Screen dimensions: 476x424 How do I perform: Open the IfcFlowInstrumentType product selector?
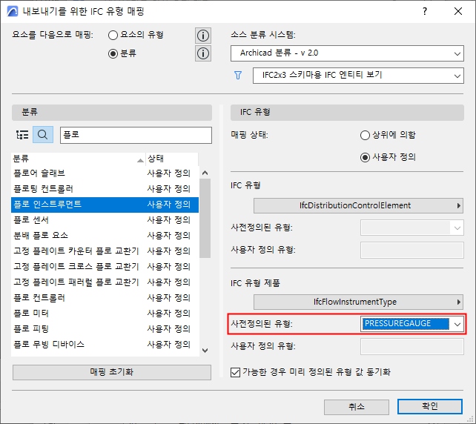358,302
